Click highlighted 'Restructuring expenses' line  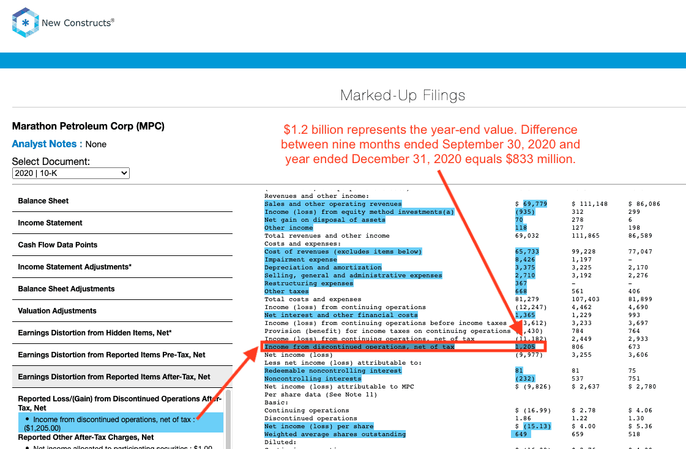(x=308, y=283)
